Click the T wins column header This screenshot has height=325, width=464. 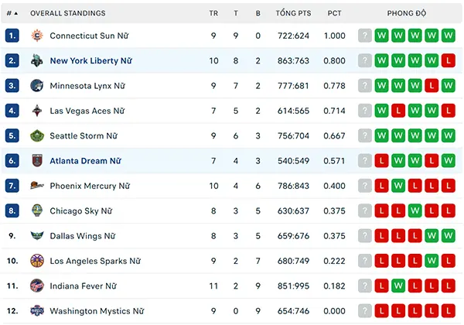[236, 13]
